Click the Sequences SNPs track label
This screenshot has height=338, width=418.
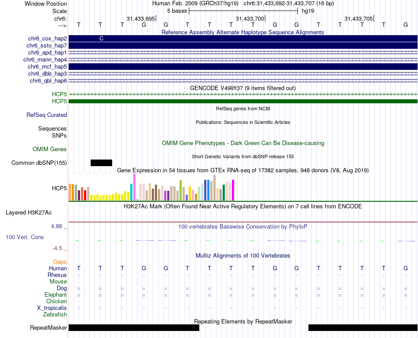(x=52, y=132)
